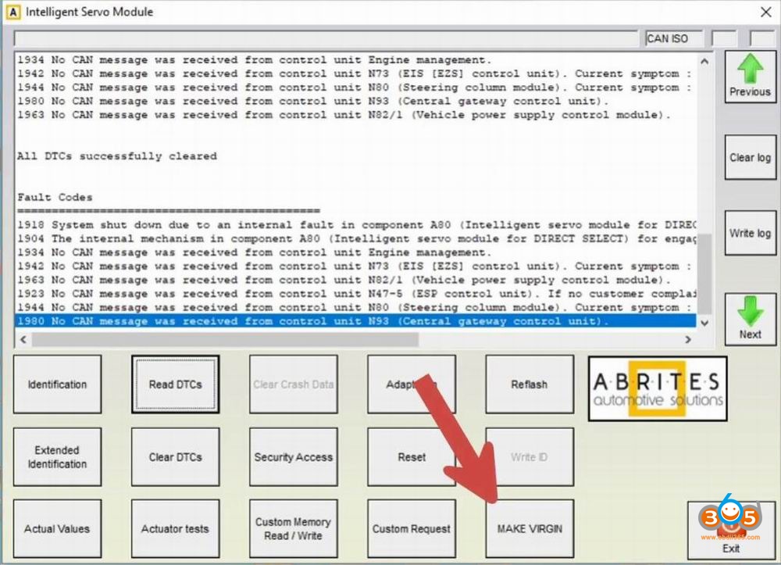View Actual Values
The width and height of the screenshot is (781, 565).
point(57,529)
